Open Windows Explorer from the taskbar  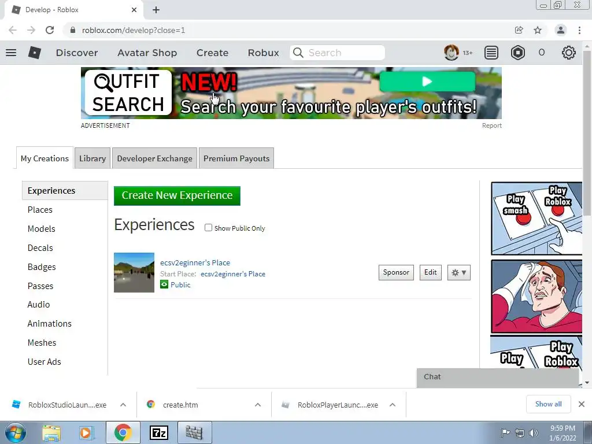click(51, 432)
